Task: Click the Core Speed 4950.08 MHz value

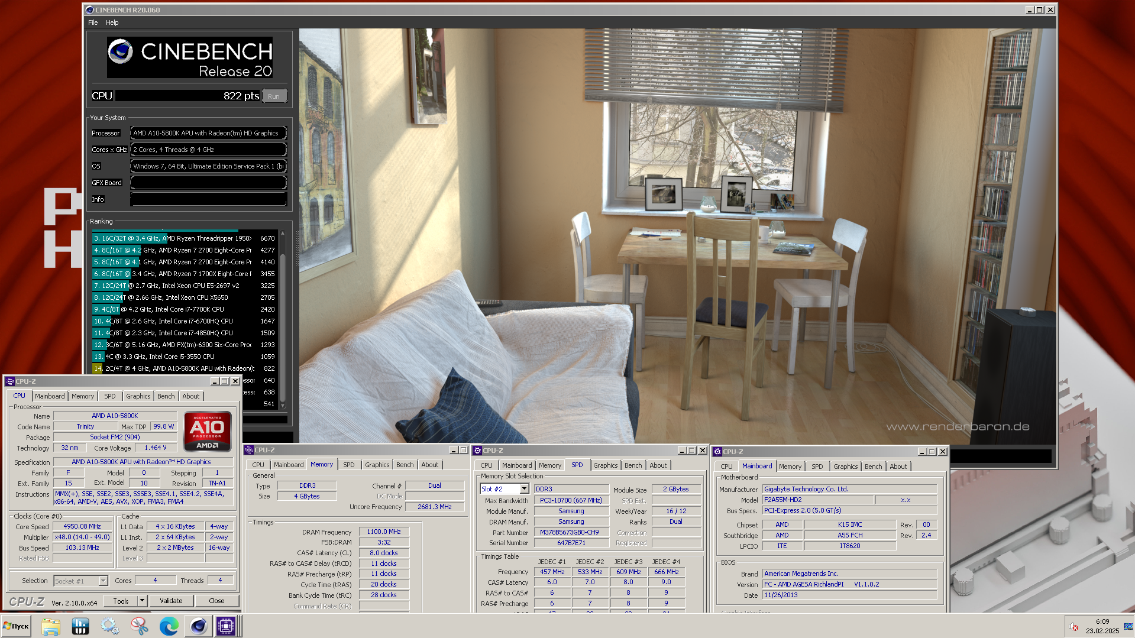Action: click(82, 526)
